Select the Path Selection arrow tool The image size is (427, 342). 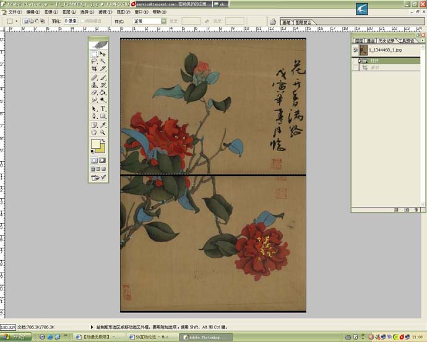94,108
